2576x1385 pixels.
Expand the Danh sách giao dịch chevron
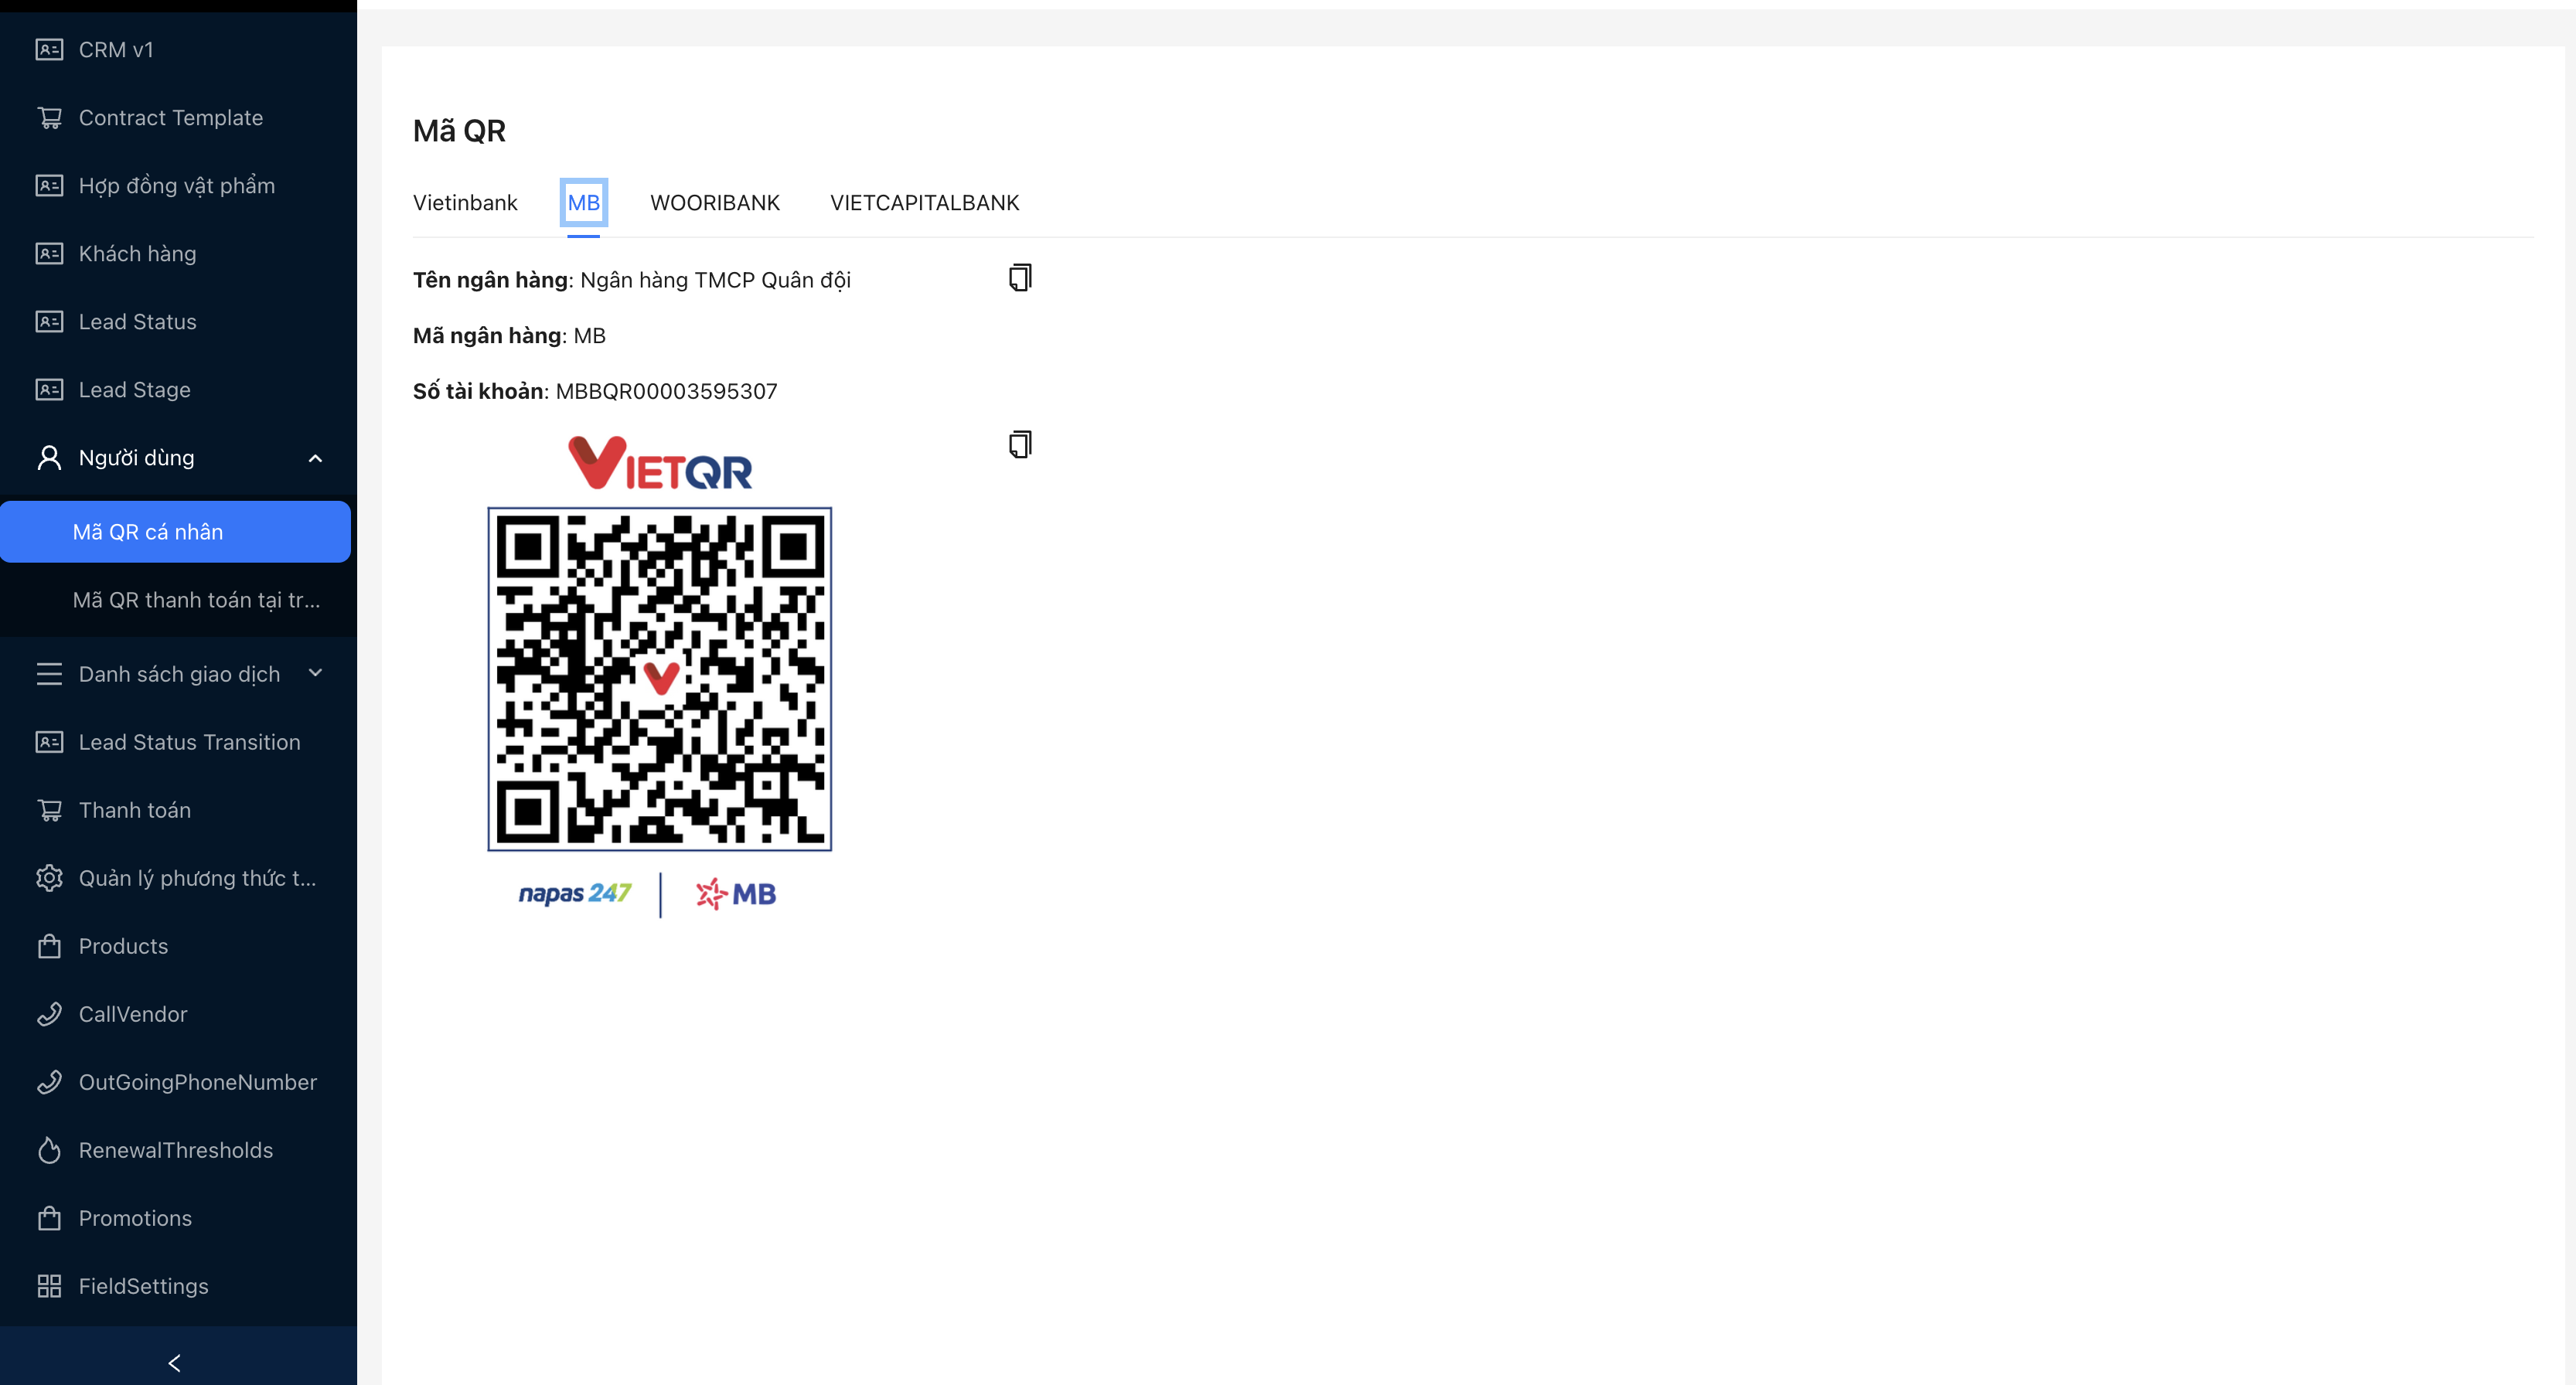(x=315, y=673)
